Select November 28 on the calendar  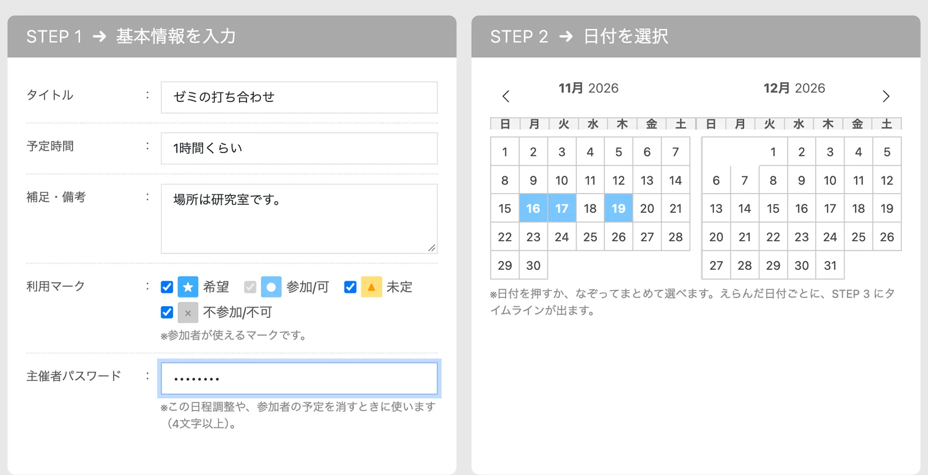[675, 237]
